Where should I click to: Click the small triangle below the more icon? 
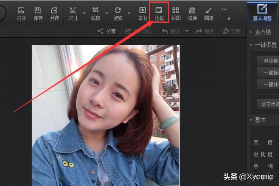coord(229,18)
